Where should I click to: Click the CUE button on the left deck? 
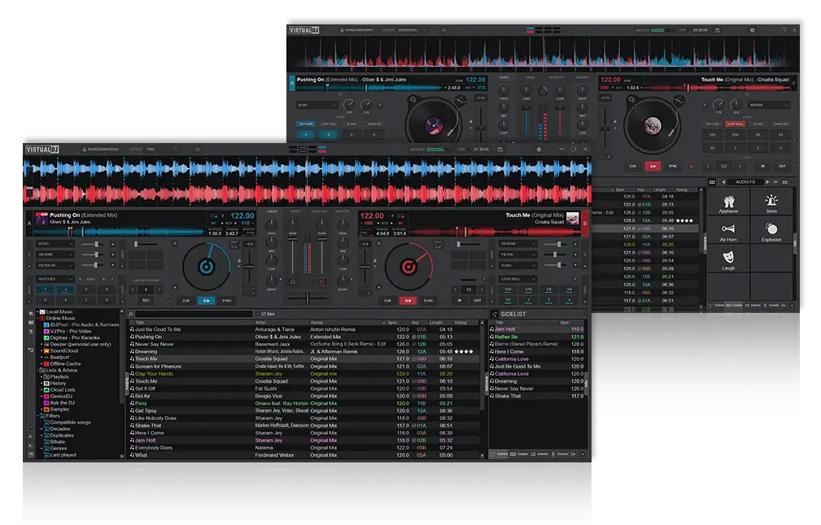point(186,301)
